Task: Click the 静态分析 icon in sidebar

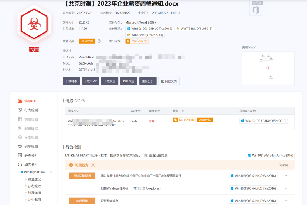Action: click(x=20, y=156)
